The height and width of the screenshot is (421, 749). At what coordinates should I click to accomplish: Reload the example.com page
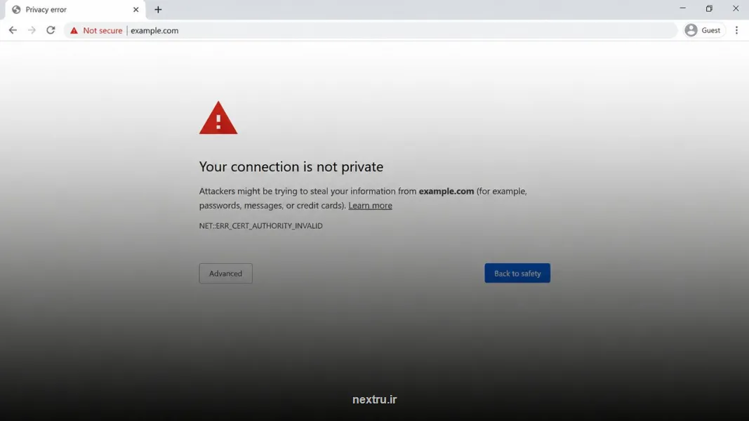pos(51,30)
